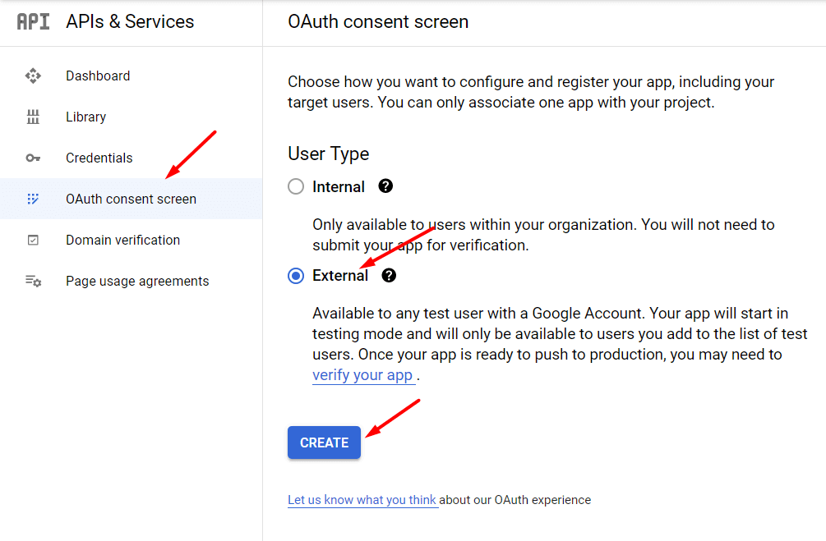This screenshot has width=826, height=541.
Task: Click the Library icon in sidebar
Action: [x=33, y=117]
